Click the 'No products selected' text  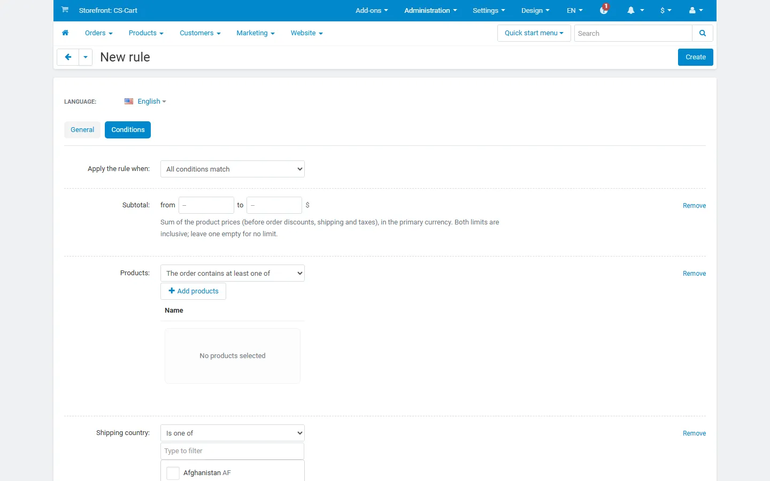(233, 356)
